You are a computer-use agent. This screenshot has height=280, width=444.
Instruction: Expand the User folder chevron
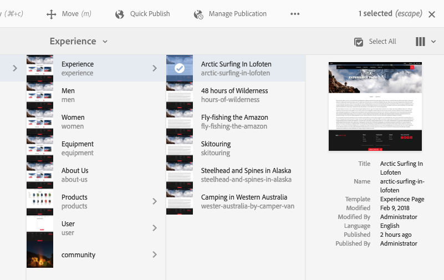coord(155,228)
